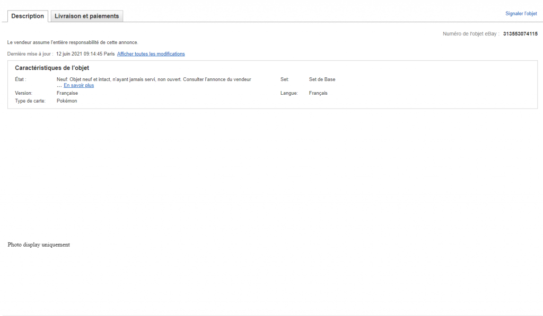Click the Neuf condition description text
543x316 pixels.
[154, 79]
